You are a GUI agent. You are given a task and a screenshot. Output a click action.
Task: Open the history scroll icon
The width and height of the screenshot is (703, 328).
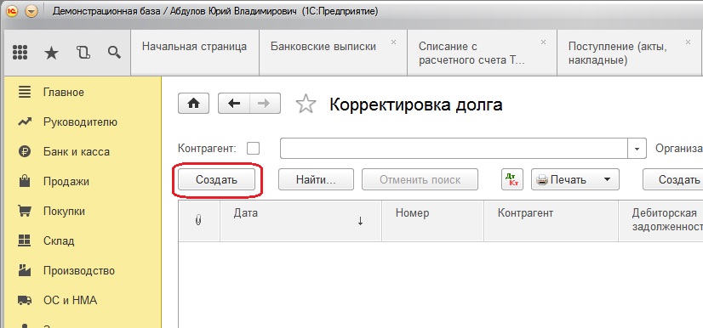pos(83,53)
